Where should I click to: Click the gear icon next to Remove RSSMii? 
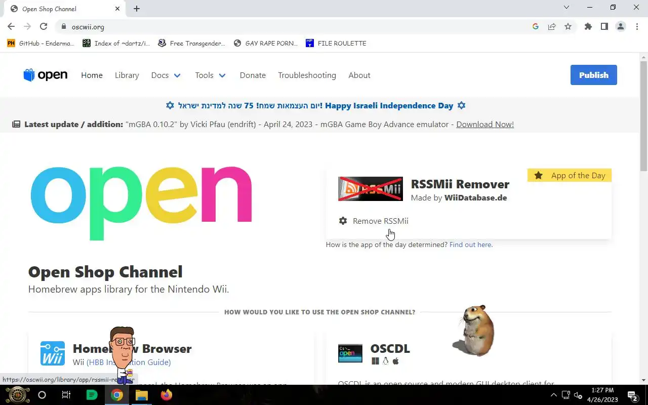click(343, 221)
